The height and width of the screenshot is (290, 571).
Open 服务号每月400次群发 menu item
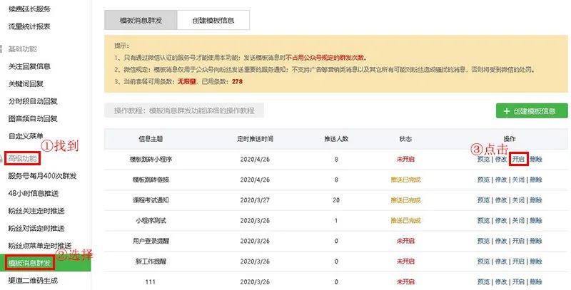click(43, 176)
